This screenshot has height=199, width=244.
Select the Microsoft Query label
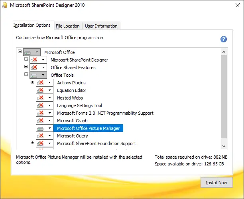[x=72, y=136]
